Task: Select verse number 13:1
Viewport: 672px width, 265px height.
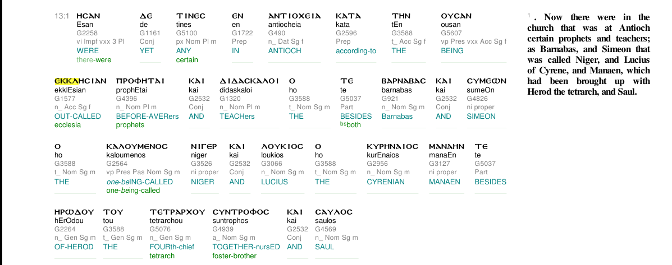Action: click(x=62, y=16)
